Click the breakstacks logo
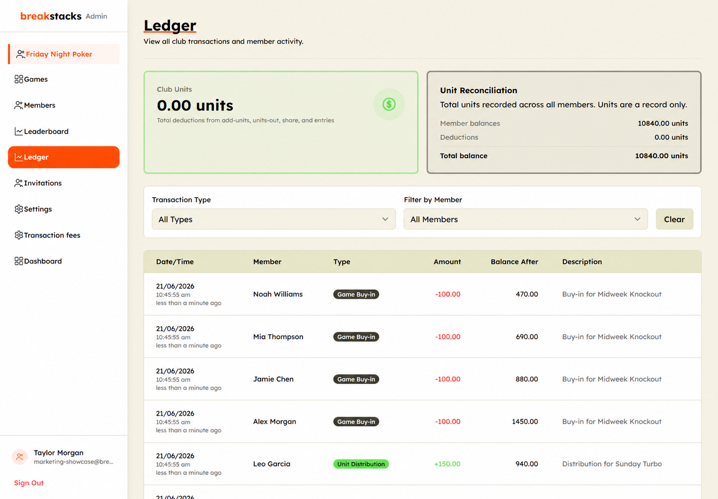Image resolution: width=718 pixels, height=499 pixels. tap(51, 16)
